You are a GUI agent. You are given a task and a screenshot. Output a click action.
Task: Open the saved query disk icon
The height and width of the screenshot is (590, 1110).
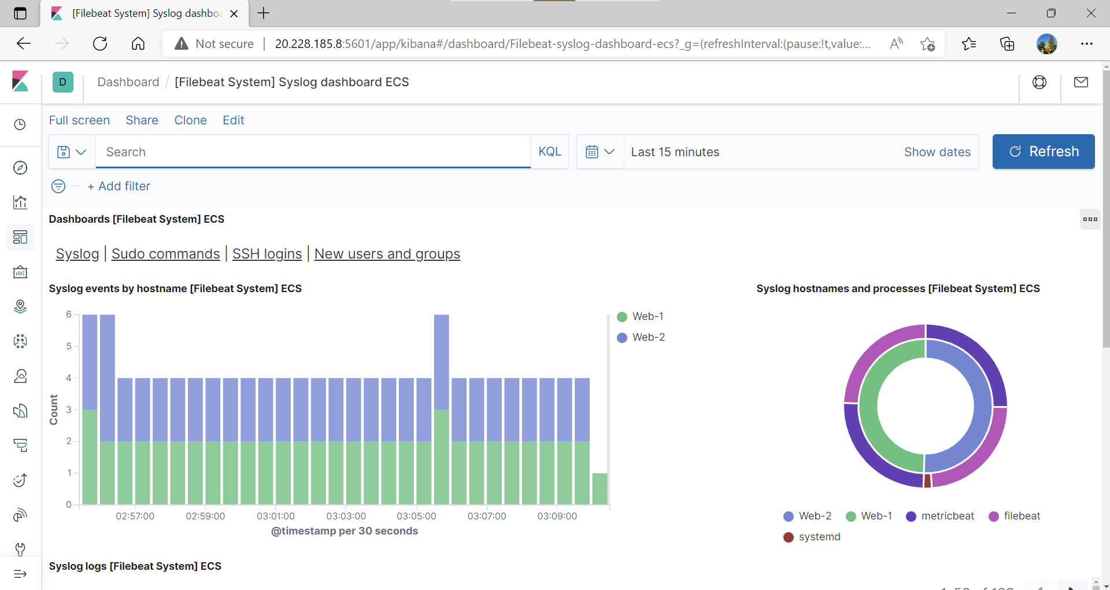63,152
